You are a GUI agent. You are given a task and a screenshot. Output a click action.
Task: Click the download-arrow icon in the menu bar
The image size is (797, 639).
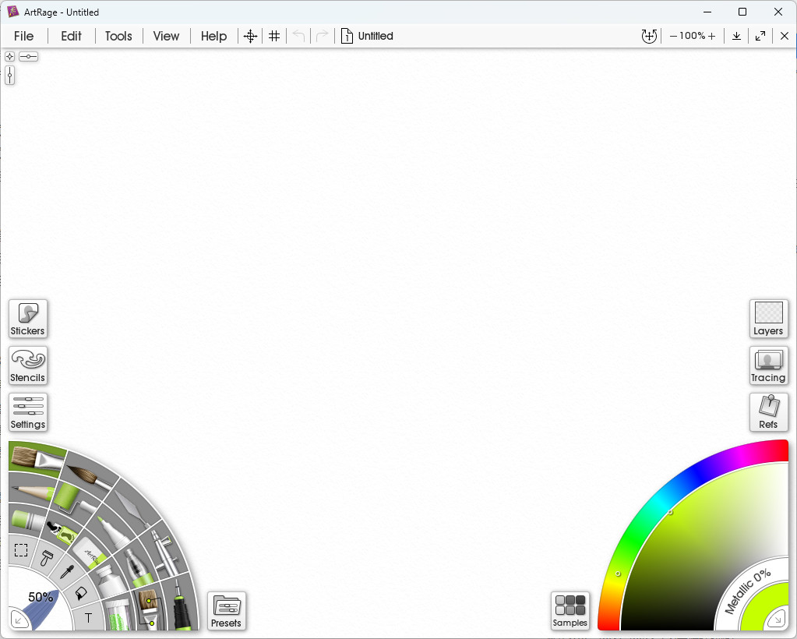736,36
